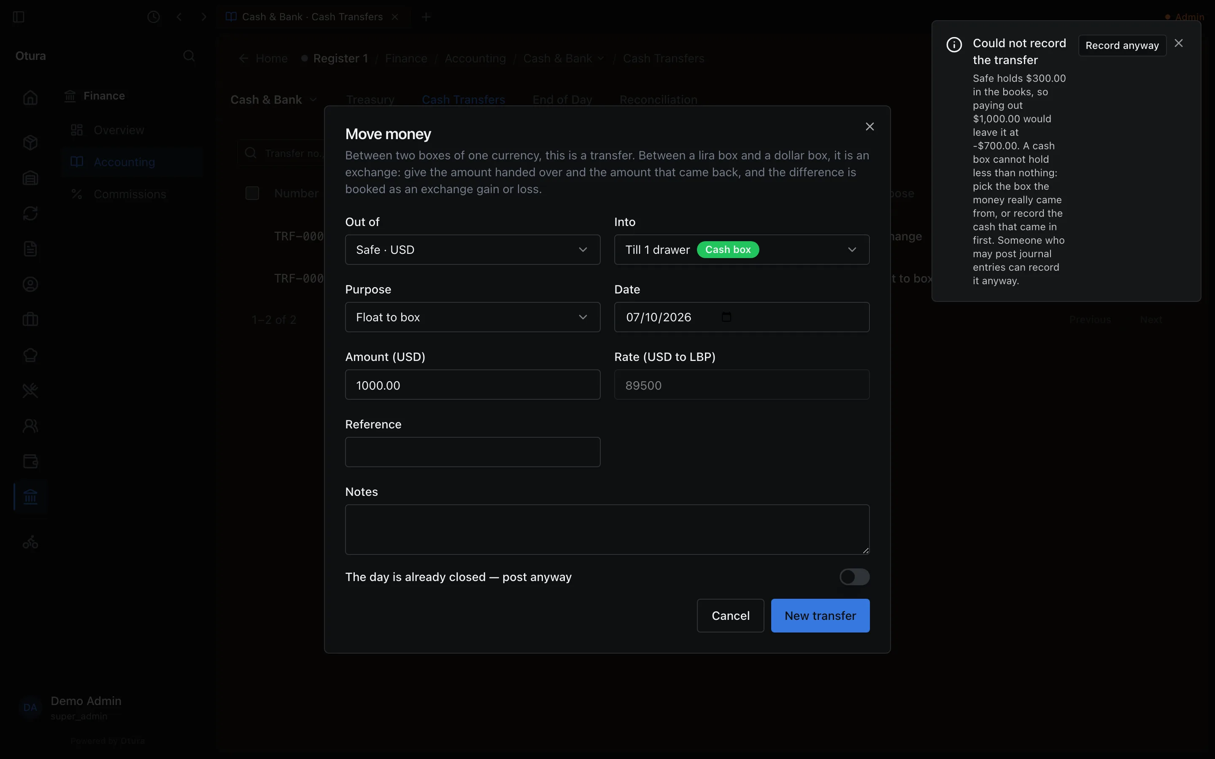1215x759 pixels.
Task: Open the crossed utensils icon in sidebar
Action: (x=31, y=390)
